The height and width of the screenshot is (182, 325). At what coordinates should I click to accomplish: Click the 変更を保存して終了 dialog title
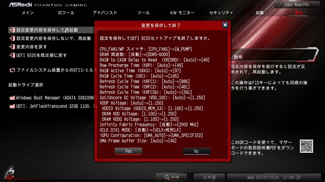pyautogui.click(x=161, y=25)
